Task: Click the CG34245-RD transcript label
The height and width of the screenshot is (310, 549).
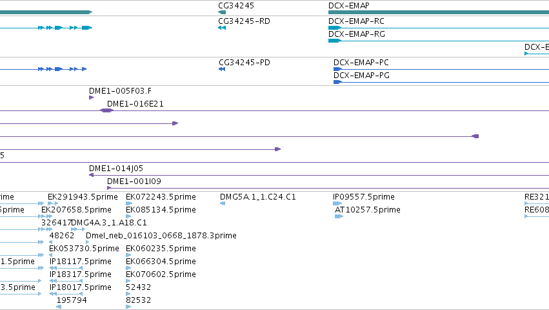Action: tap(244, 21)
